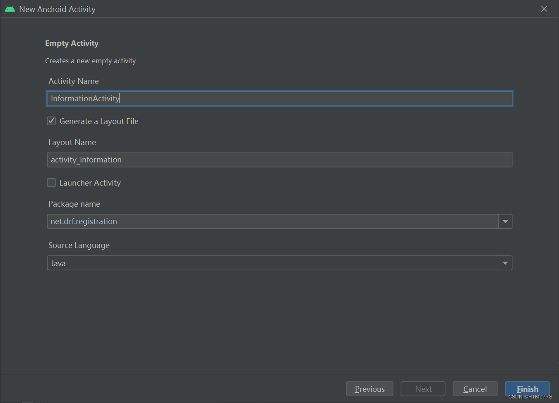Click the Layout Name input field
Image resolution: width=559 pixels, height=403 pixels.
[x=280, y=160]
